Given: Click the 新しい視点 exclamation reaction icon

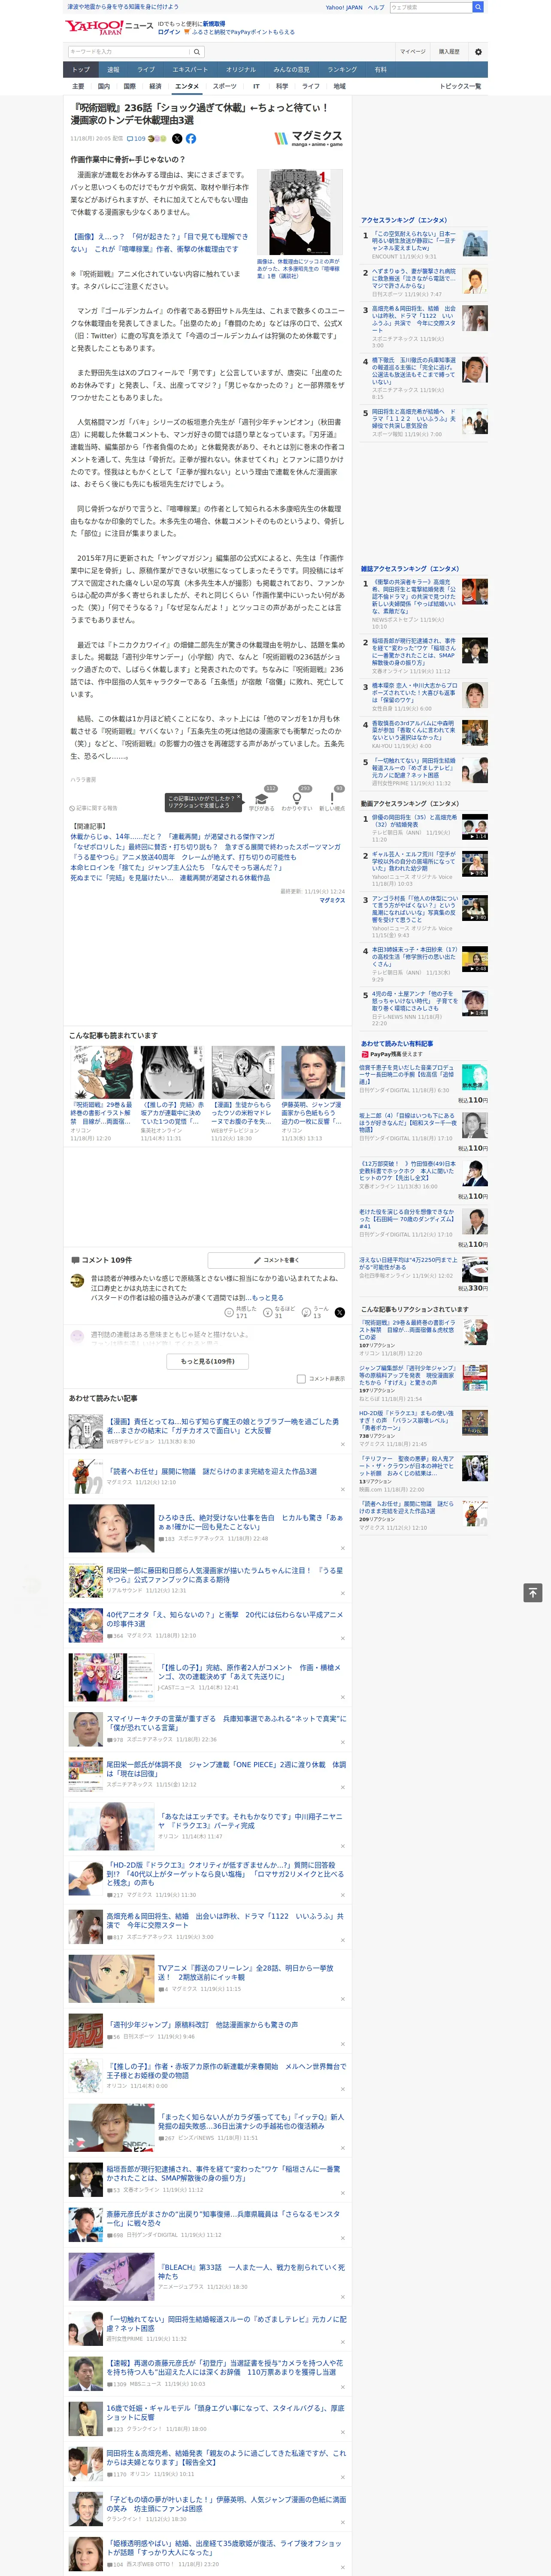Looking at the screenshot, I should click(332, 798).
